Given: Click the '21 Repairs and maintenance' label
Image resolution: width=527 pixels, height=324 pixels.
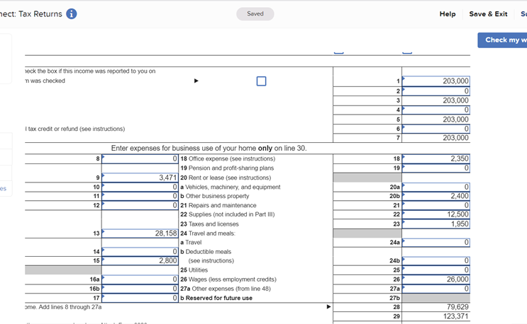Looking at the screenshot, I should pyautogui.click(x=218, y=205).
